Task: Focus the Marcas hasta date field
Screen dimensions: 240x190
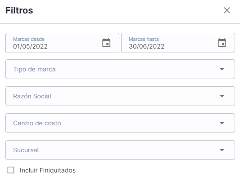Action: click(178, 43)
